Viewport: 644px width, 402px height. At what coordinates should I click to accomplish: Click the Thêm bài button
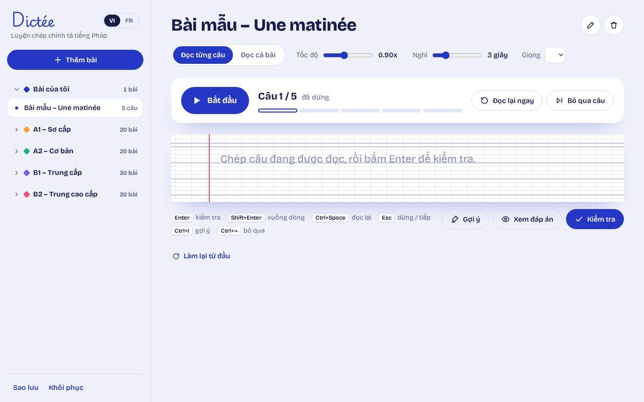(x=75, y=60)
